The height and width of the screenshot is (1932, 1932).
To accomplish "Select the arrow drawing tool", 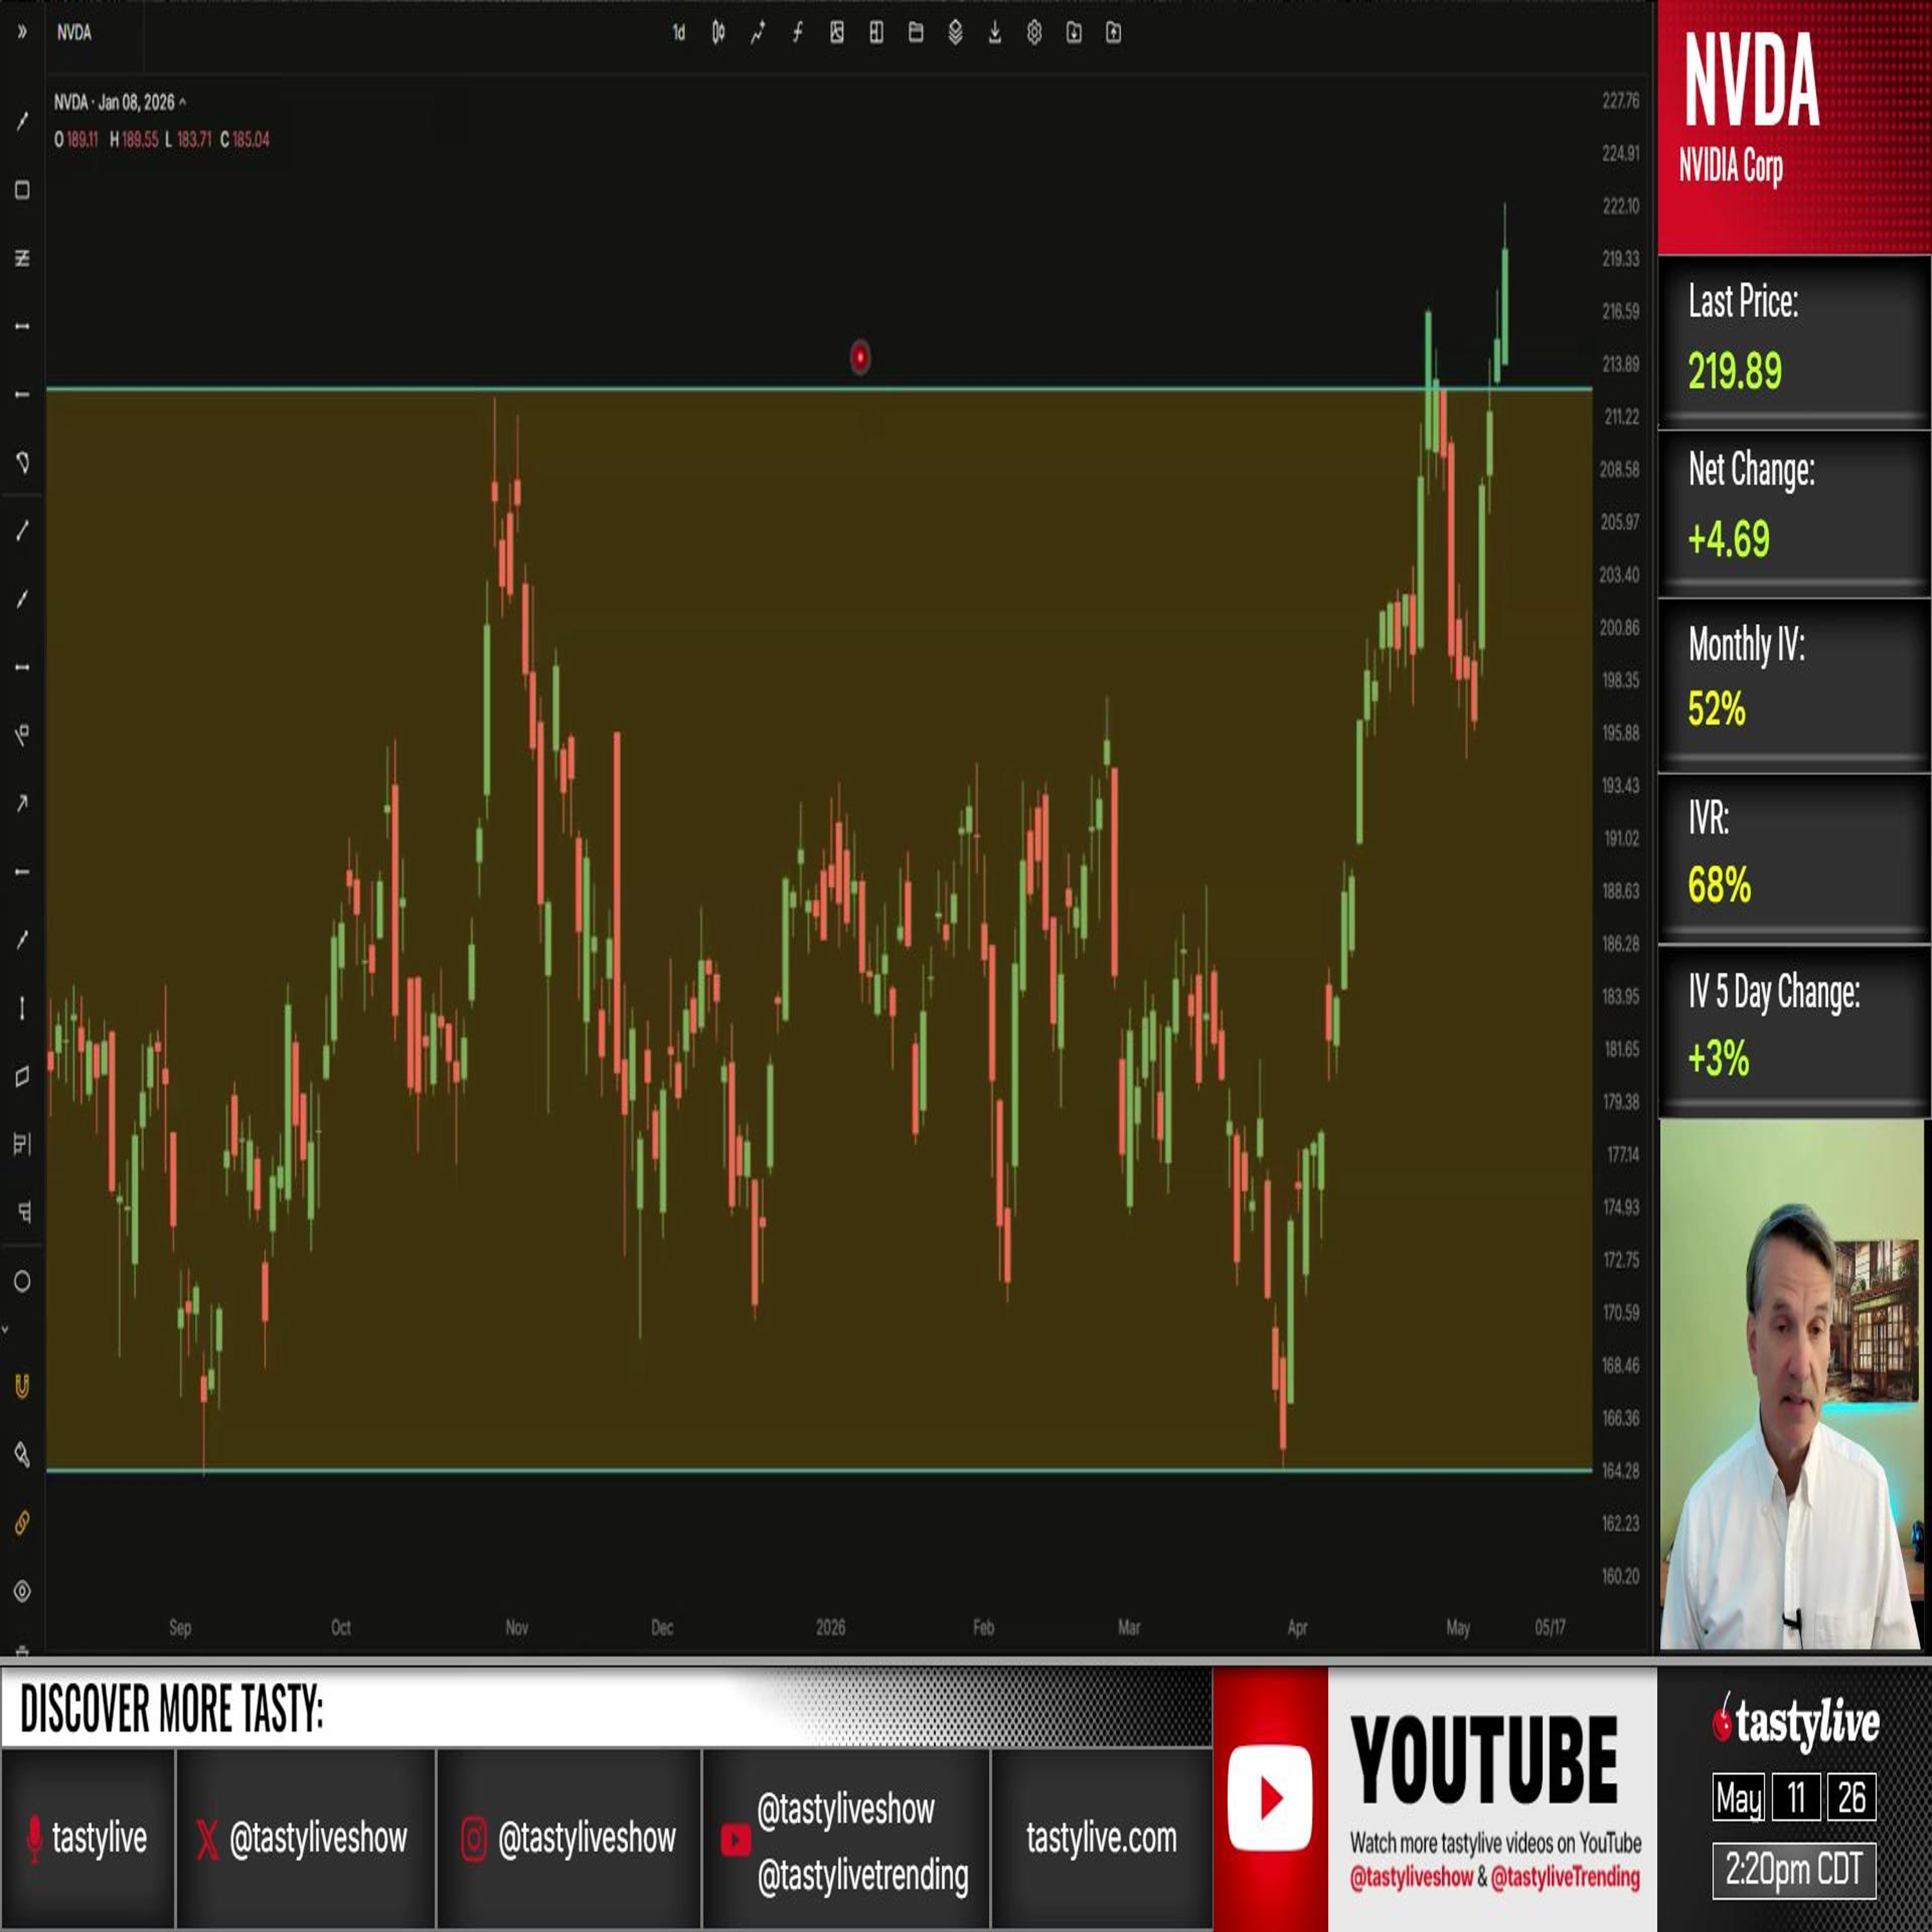I will pyautogui.click(x=22, y=803).
